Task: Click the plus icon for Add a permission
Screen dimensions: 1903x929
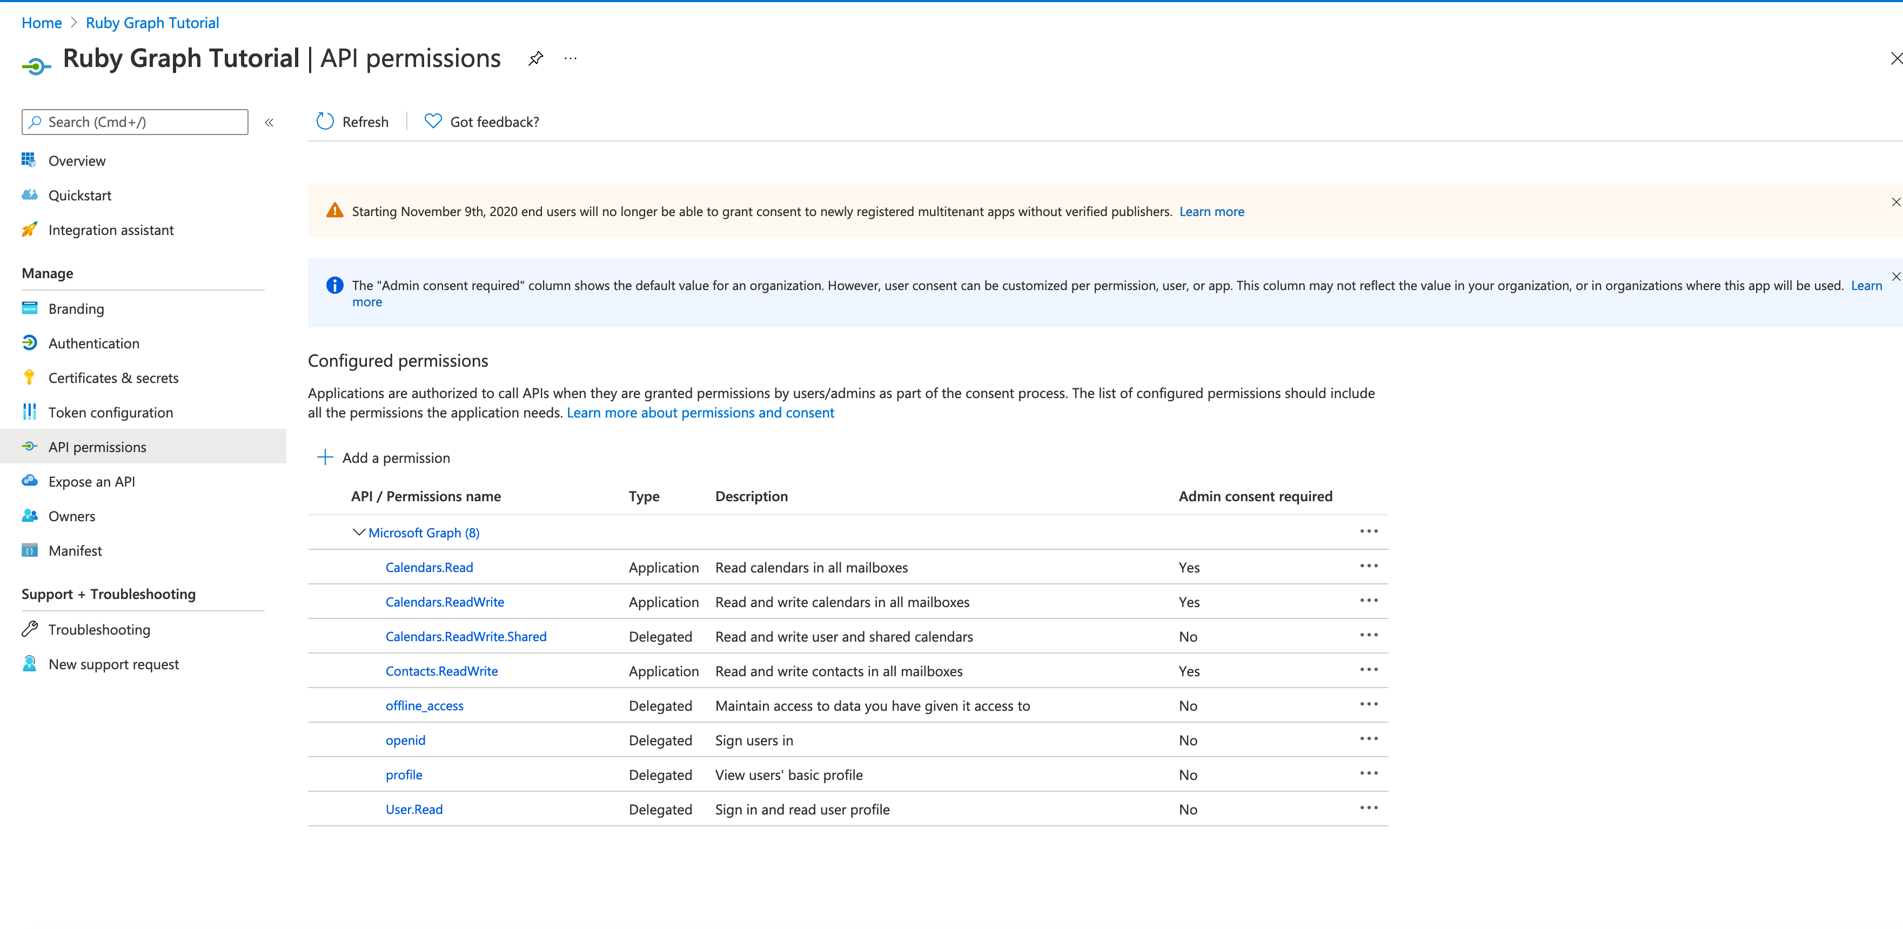Action: 324,457
